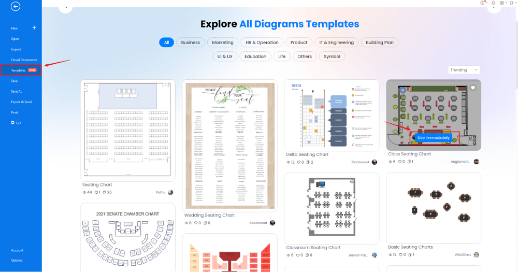The width and height of the screenshot is (518, 272).
Task: Like the Delta Seating Chart template
Action: 300,162
